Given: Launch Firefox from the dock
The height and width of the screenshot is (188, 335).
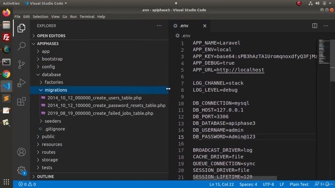Looking at the screenshot, I should pos(6,13).
